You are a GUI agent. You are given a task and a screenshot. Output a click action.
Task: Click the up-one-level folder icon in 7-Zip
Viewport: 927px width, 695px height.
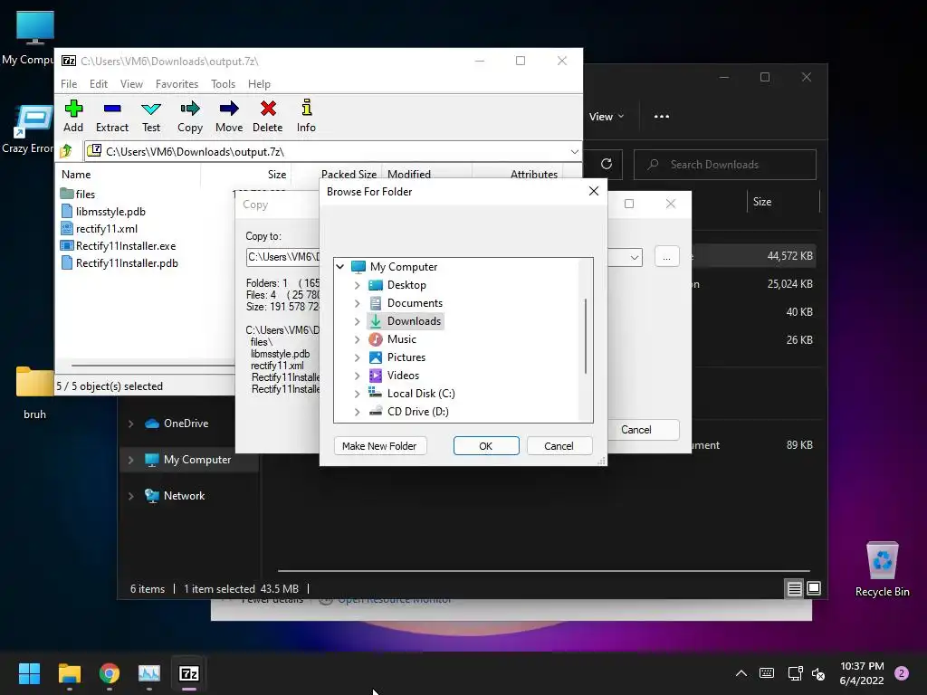pyautogui.click(x=66, y=151)
